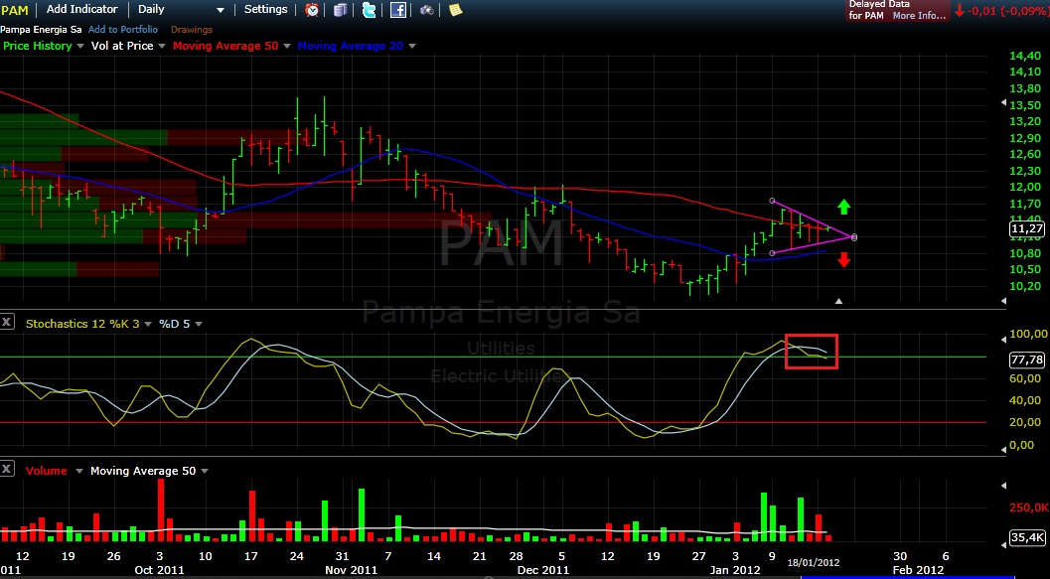Click the Stochastics 12 %K 3 label
Screen dimensions: 1050x579
[x=82, y=324]
